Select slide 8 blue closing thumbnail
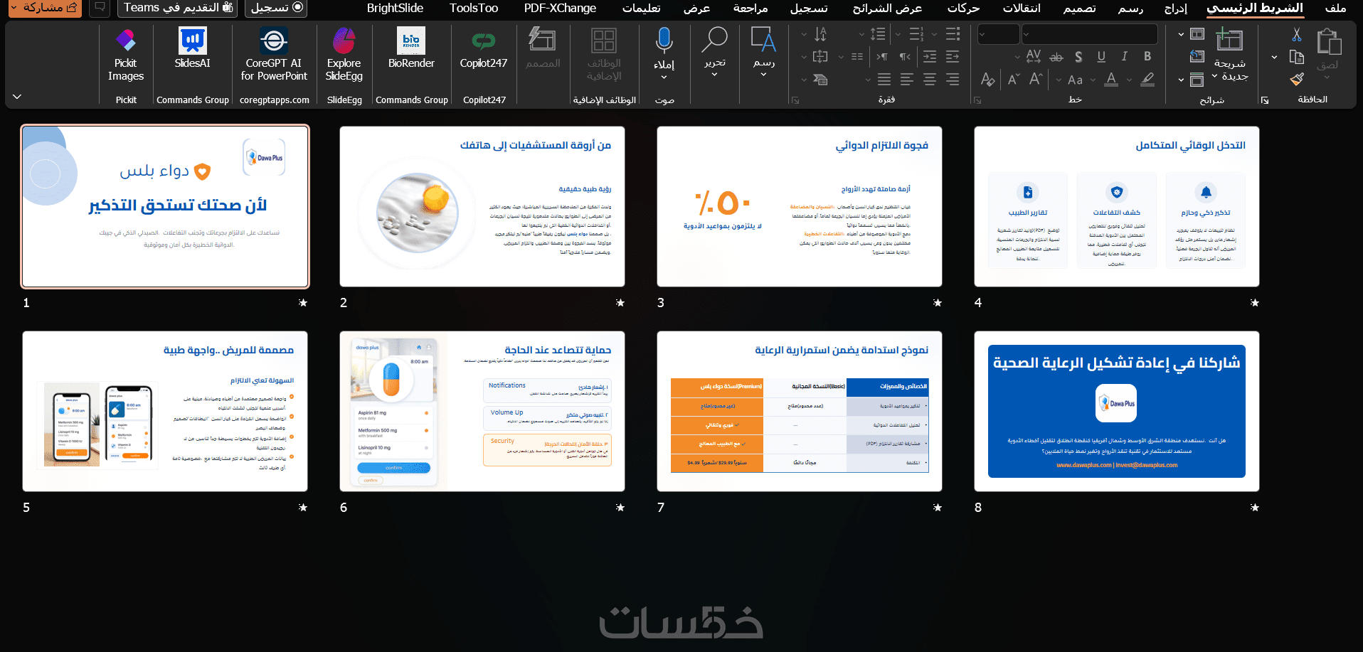 point(1117,412)
